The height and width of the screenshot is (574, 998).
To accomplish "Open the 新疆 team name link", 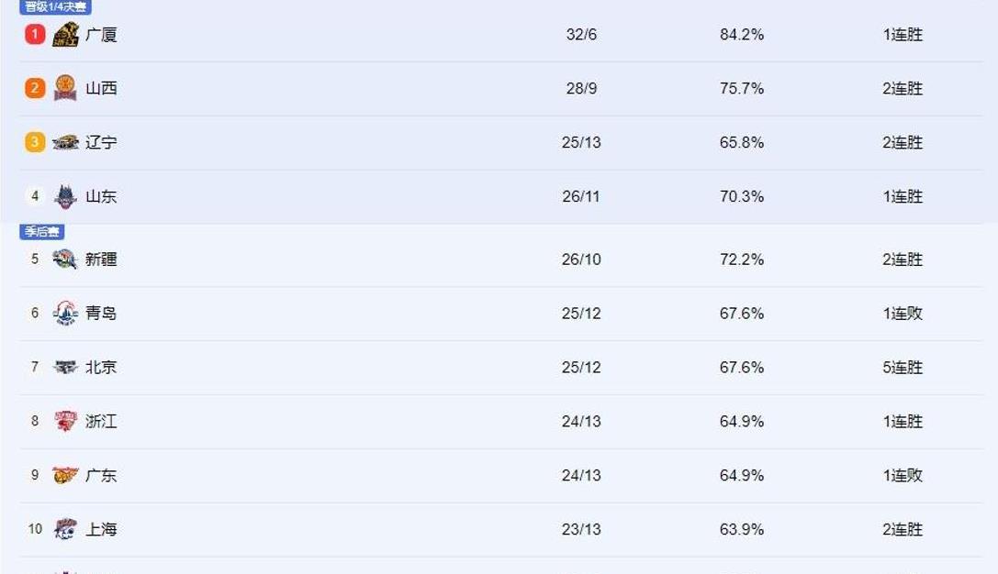I will coord(101,259).
